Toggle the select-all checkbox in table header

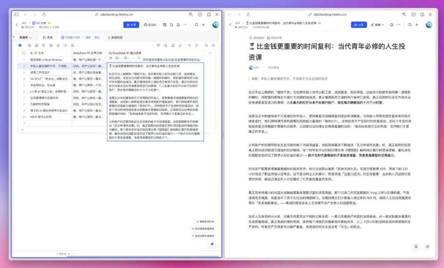pos(24,53)
